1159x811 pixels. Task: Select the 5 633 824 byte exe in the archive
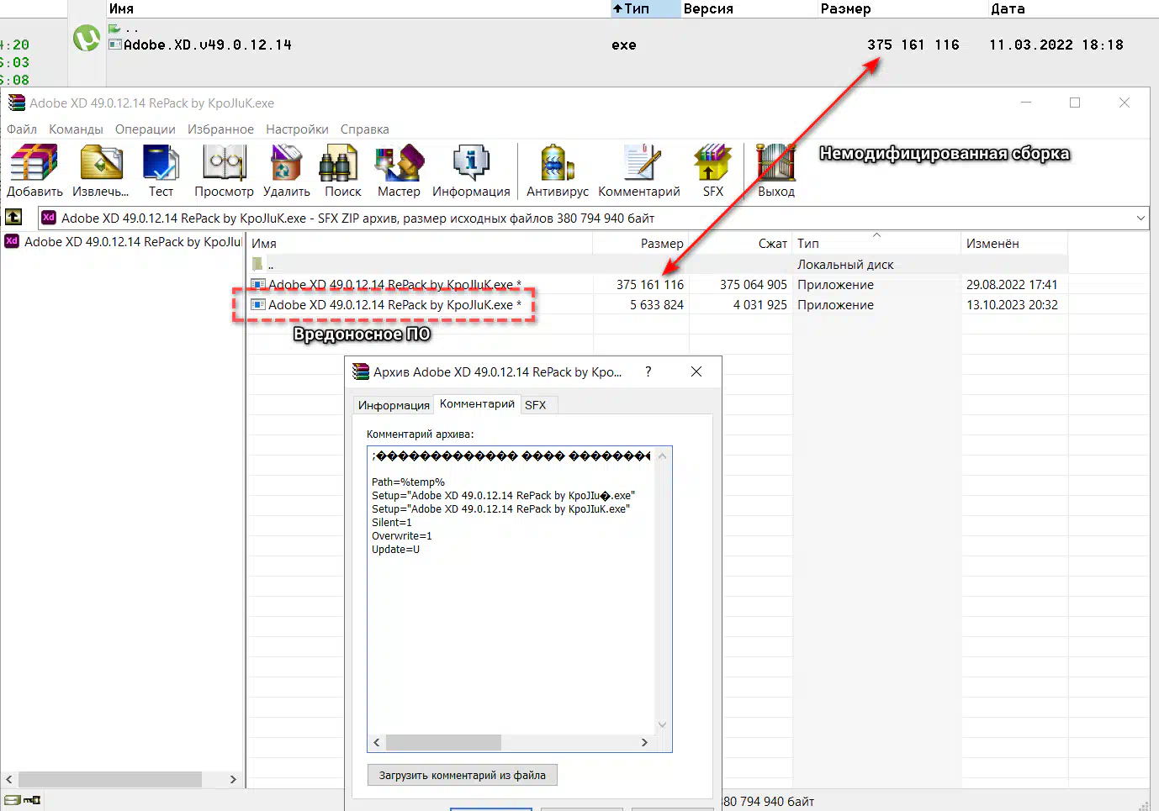click(x=657, y=304)
